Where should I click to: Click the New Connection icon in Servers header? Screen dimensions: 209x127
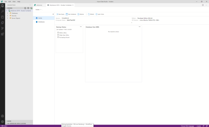25,8
